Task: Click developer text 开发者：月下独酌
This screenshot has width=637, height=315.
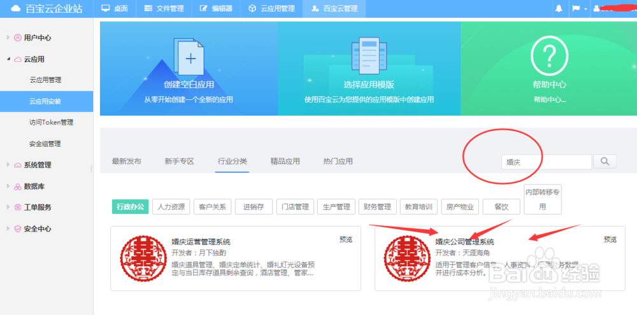Action: pyautogui.click(x=199, y=253)
